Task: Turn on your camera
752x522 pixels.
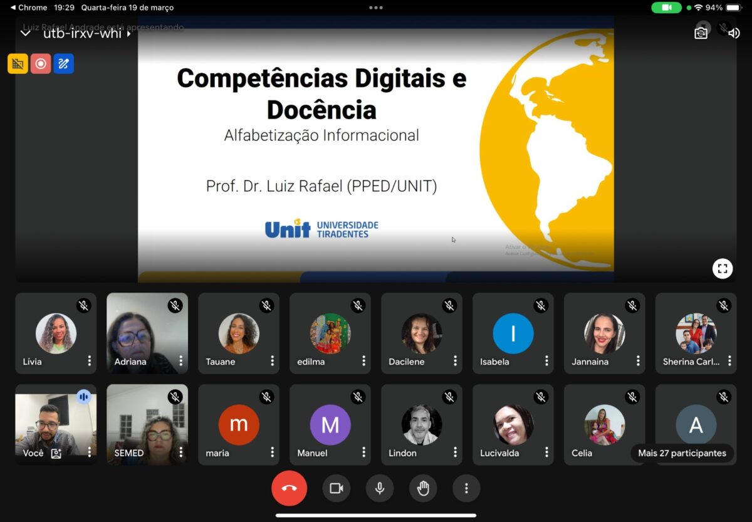Action: coord(337,488)
